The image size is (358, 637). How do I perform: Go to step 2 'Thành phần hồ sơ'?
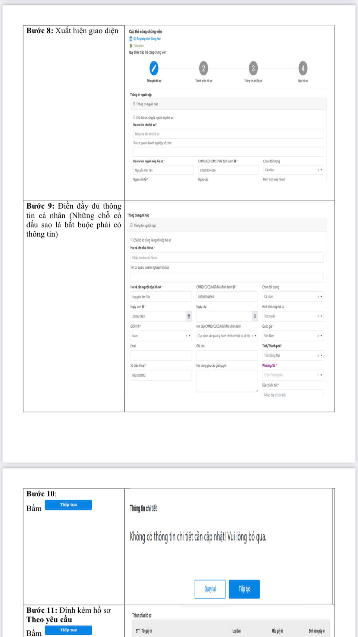(x=203, y=68)
